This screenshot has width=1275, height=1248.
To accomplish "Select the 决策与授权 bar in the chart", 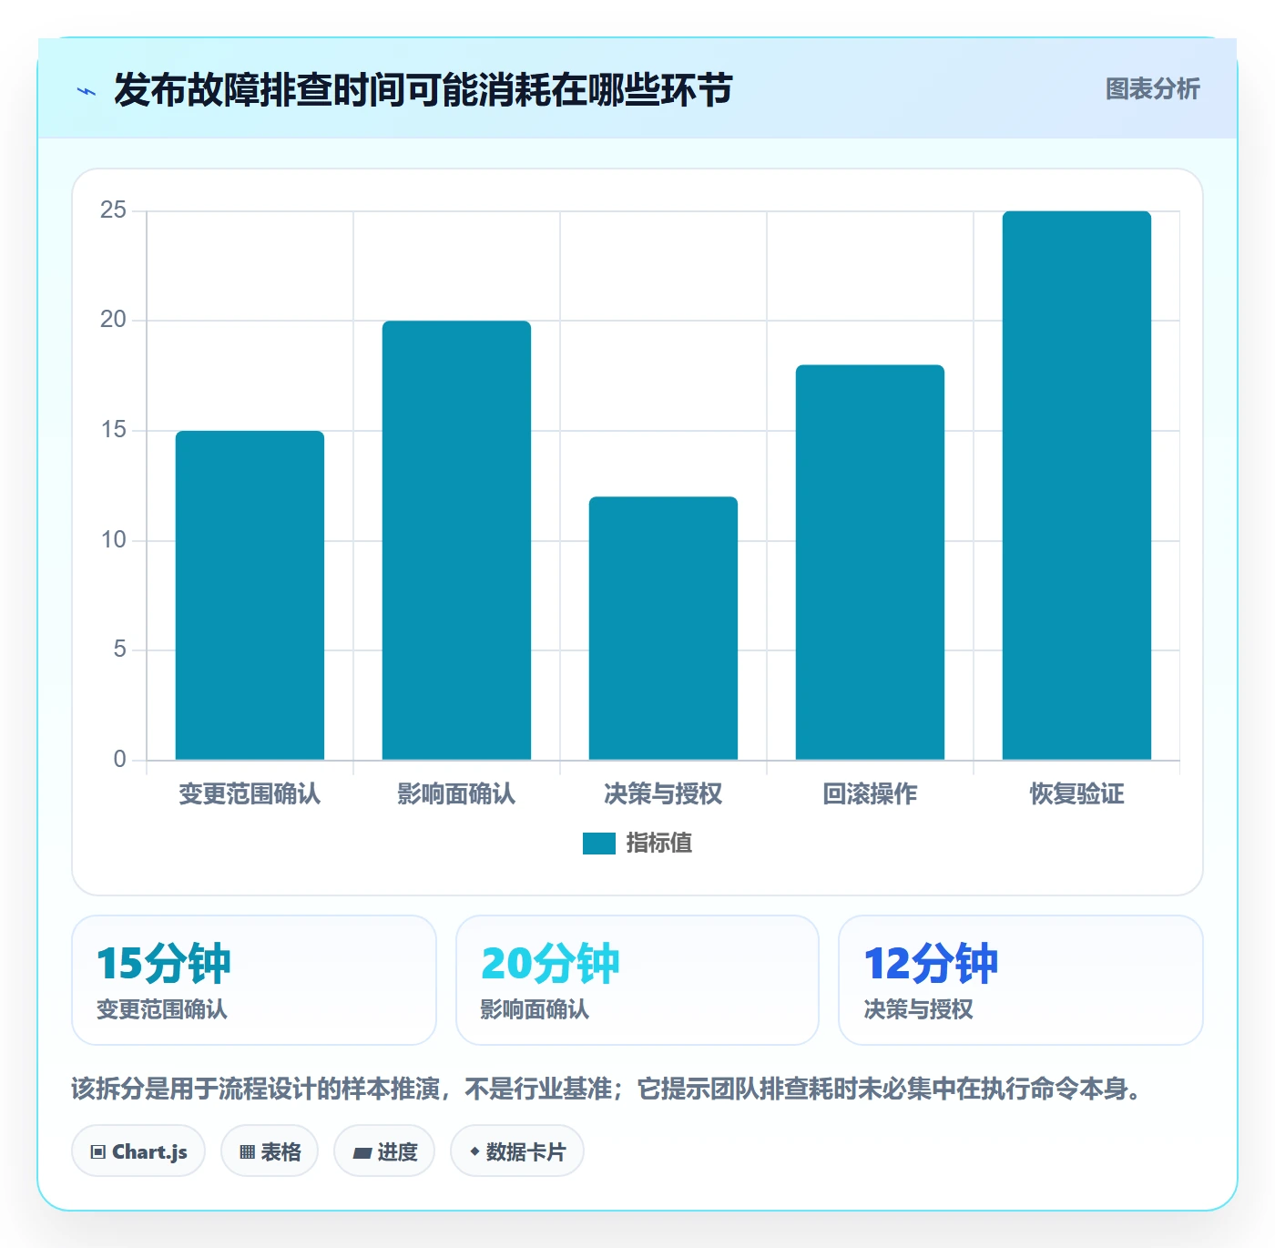I will click(x=663, y=629).
